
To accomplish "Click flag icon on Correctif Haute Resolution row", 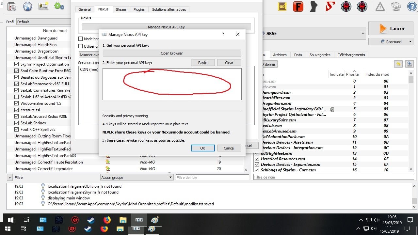I will [x=107, y=162].
